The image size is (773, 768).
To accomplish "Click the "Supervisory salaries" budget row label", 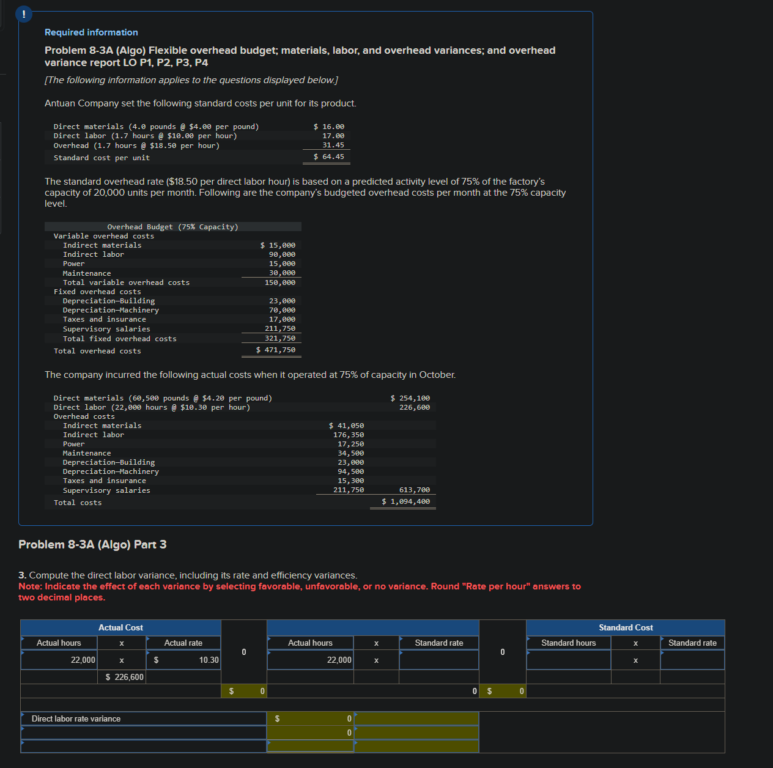I will (x=106, y=329).
